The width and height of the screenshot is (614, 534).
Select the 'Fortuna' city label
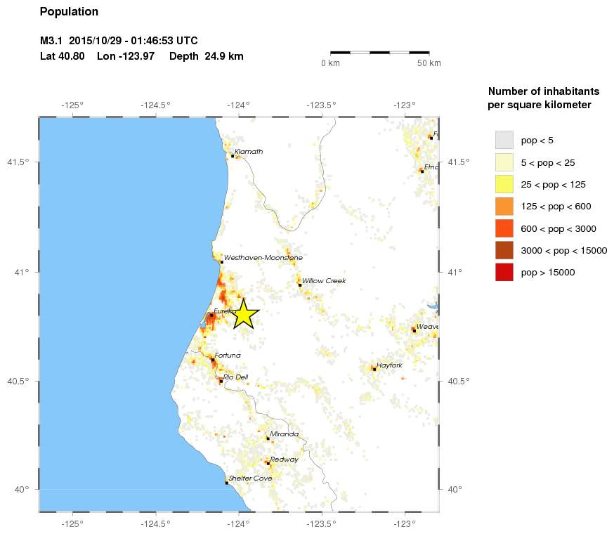click(228, 356)
